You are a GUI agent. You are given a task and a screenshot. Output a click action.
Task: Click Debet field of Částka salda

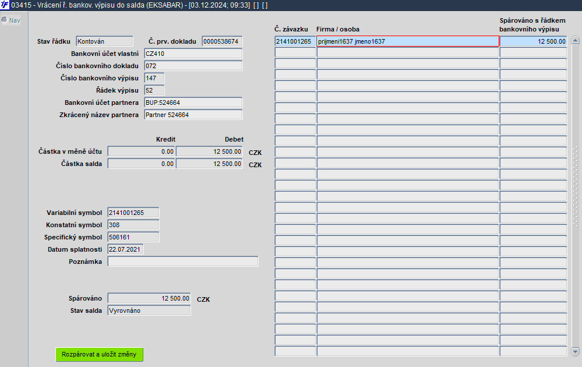pyautogui.click(x=209, y=164)
